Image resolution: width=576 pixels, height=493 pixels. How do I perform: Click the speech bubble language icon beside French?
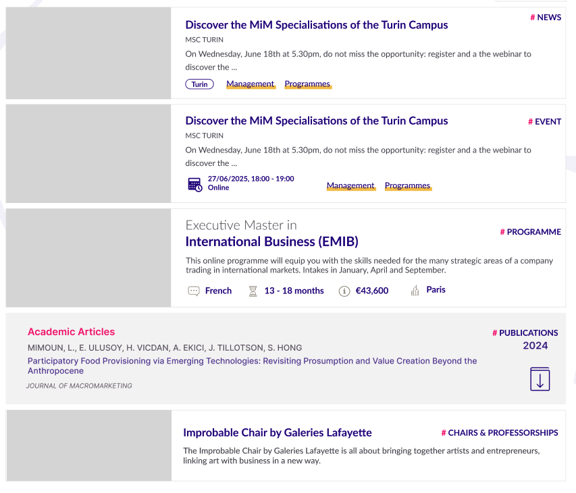194,291
